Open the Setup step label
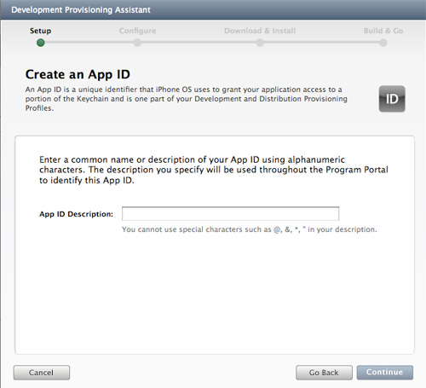The width and height of the screenshot is (426, 388). point(41,31)
